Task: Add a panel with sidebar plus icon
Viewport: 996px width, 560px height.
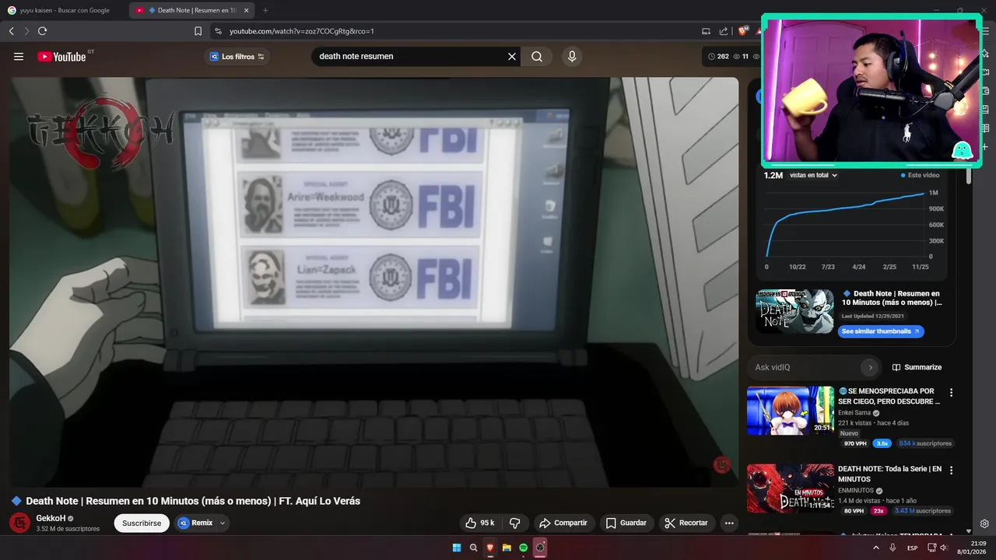Action: point(985,147)
